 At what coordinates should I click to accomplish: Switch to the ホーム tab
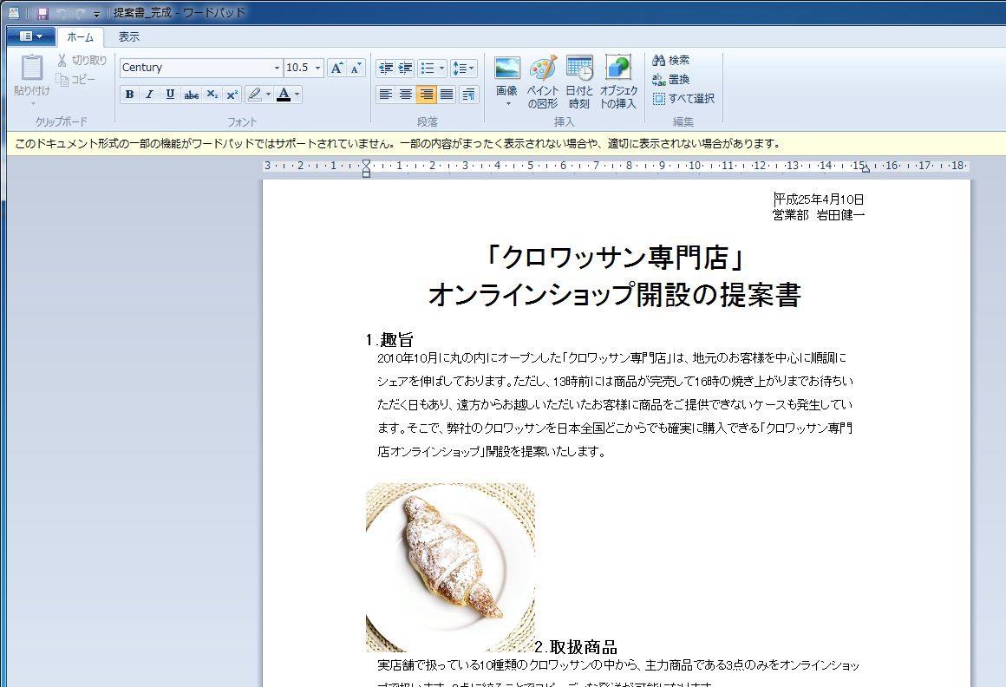click(x=80, y=37)
